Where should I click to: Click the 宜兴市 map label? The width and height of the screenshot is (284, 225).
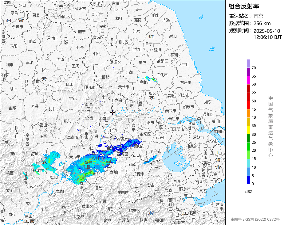[x=156, y=151]
